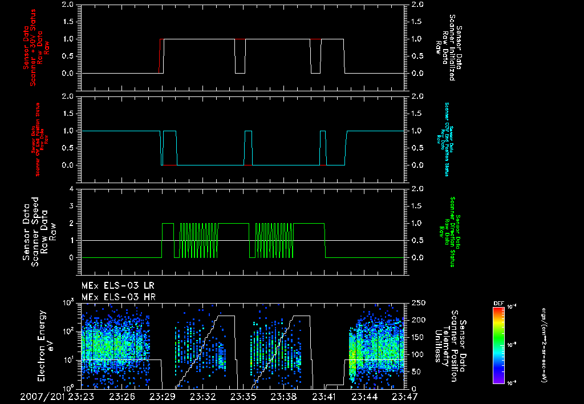584x404 pixels.
Task: Click the white Scanner Initialized axis title
Action: [448, 48]
